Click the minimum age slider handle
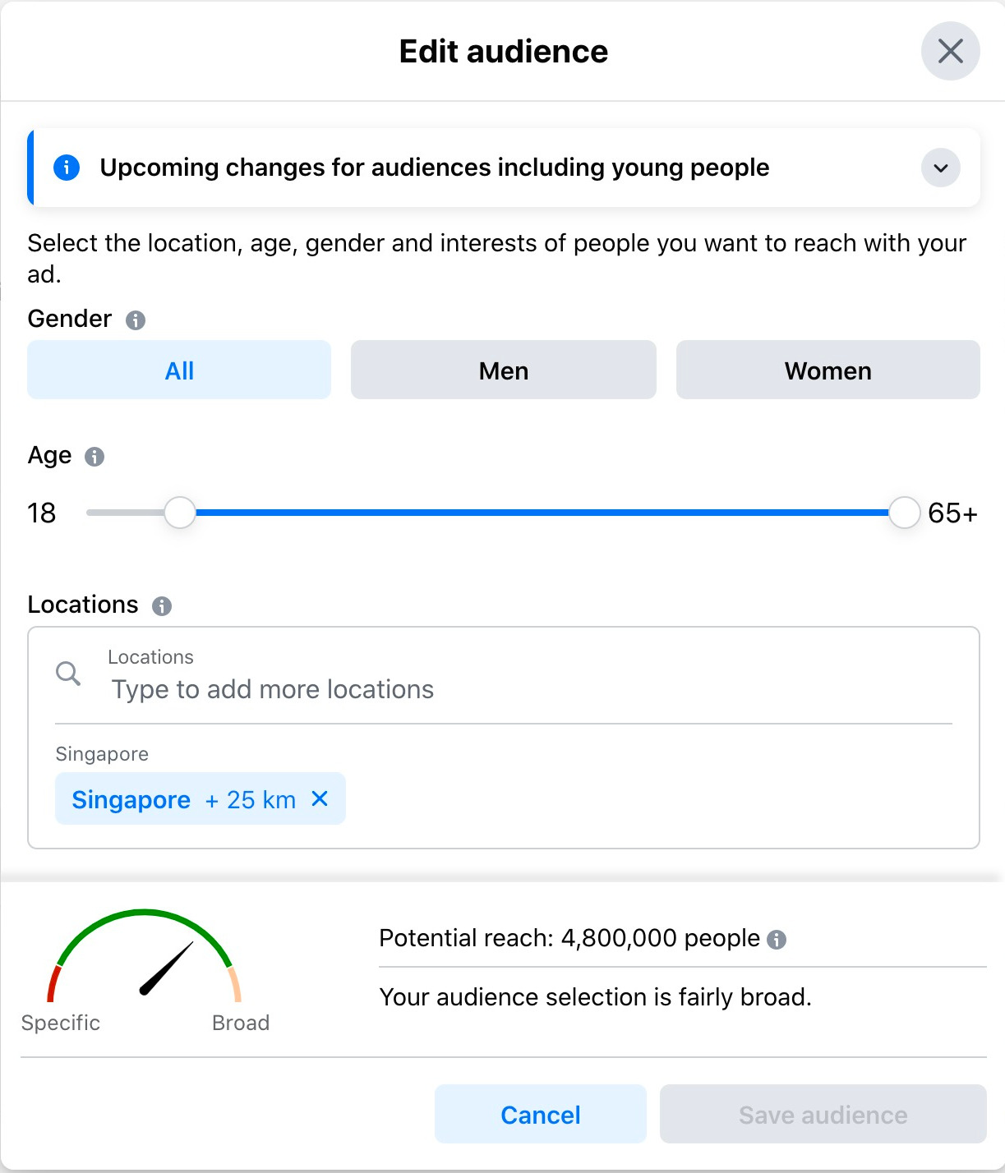The height and width of the screenshot is (1173, 1005). pyautogui.click(x=180, y=513)
